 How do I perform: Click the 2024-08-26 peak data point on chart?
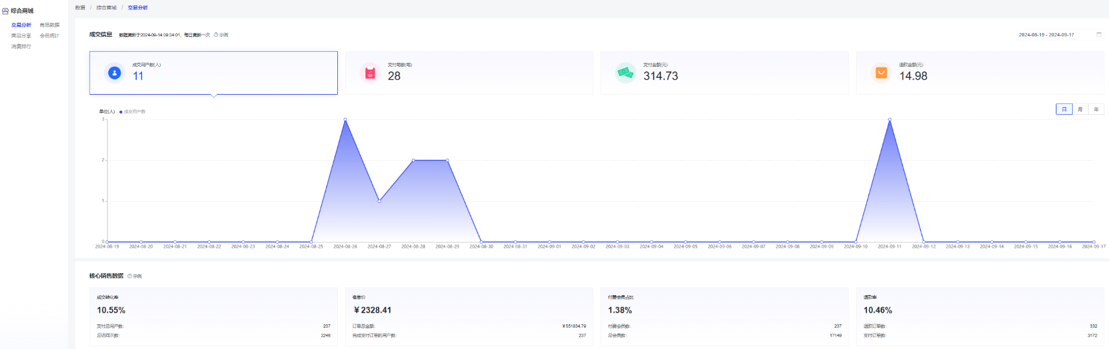point(345,119)
